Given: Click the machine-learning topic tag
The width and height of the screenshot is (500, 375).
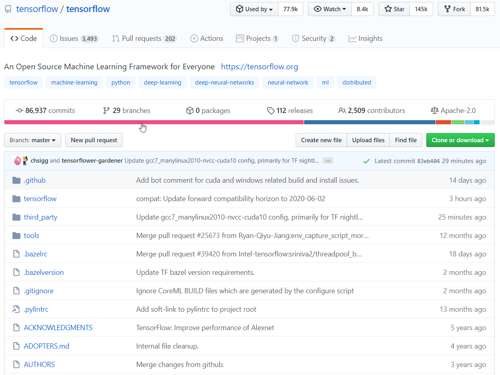Looking at the screenshot, I should (74, 83).
